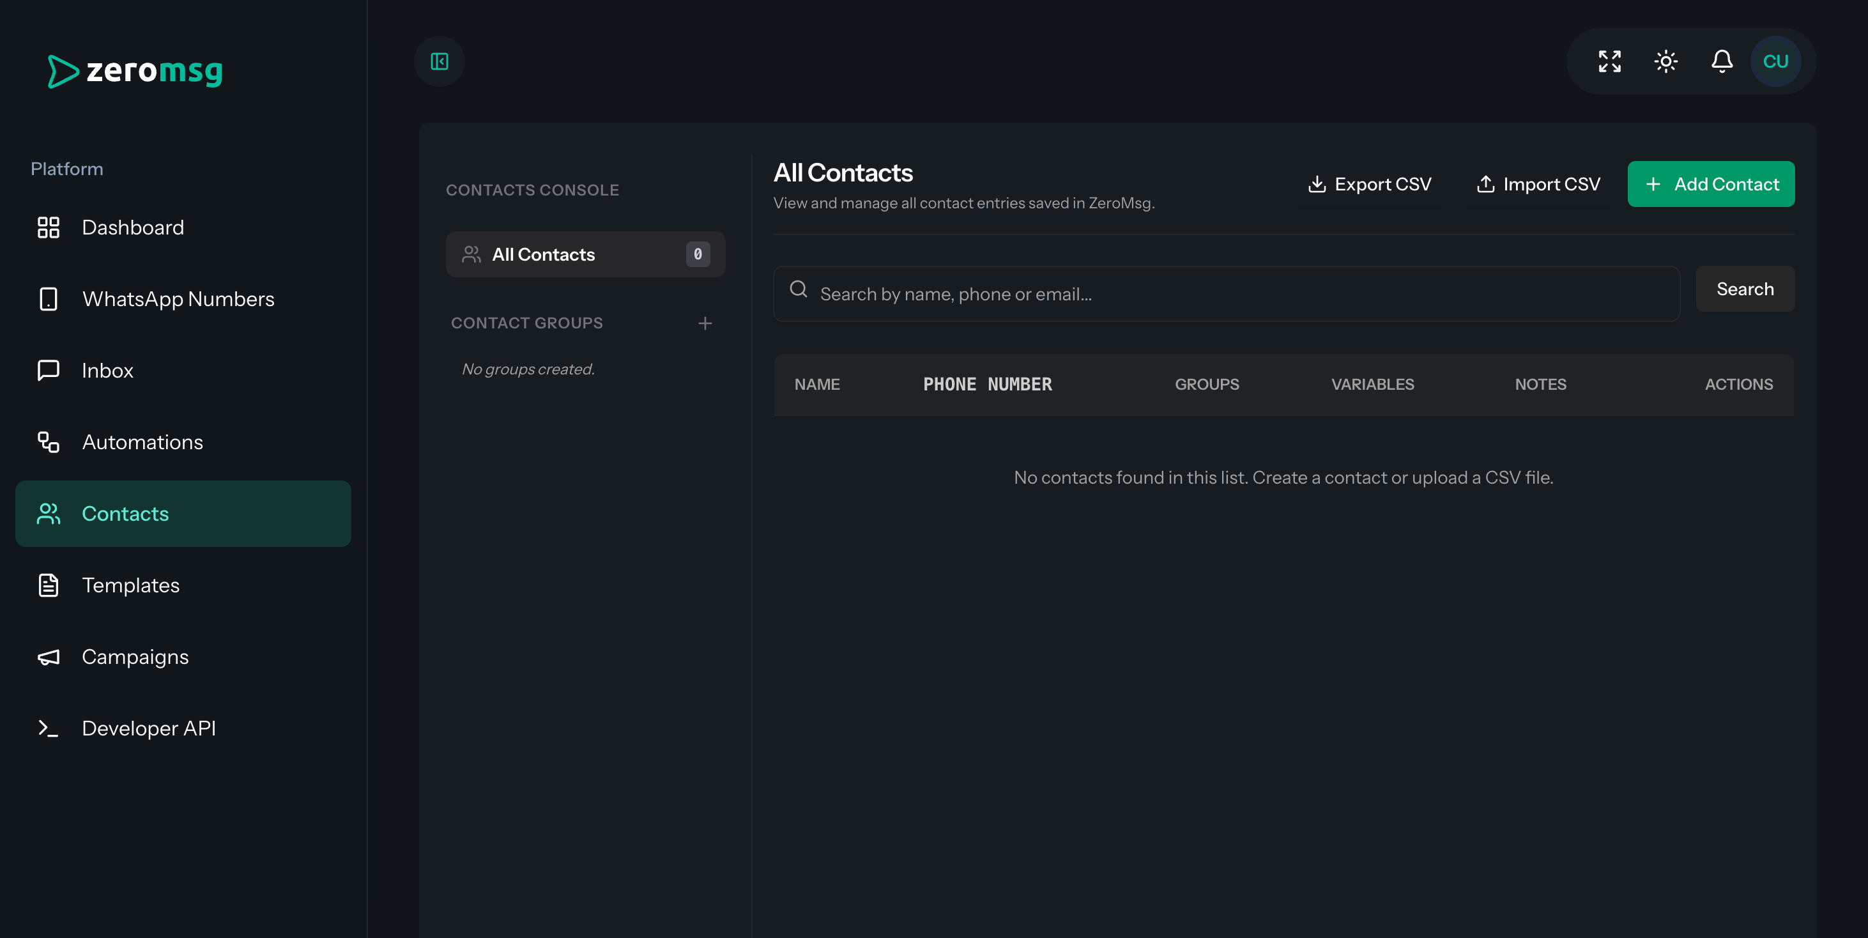This screenshot has height=938, width=1868.
Task: Collapse the sidebar with the panel icon
Action: click(x=440, y=62)
